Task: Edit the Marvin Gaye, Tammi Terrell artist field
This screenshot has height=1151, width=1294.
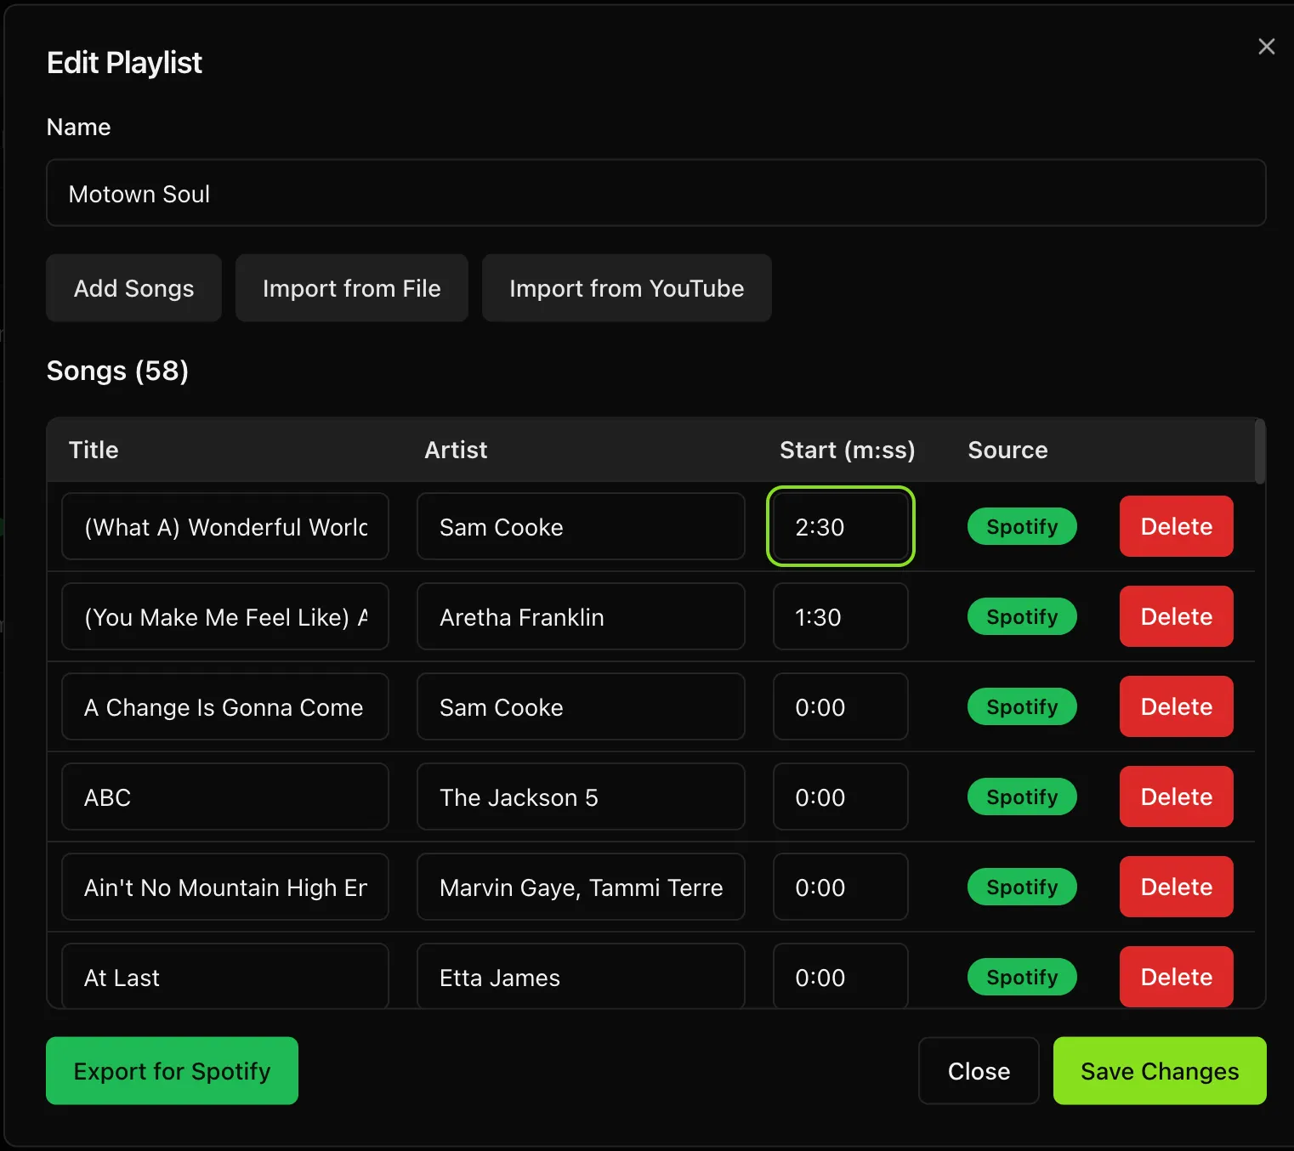Action: tap(581, 887)
